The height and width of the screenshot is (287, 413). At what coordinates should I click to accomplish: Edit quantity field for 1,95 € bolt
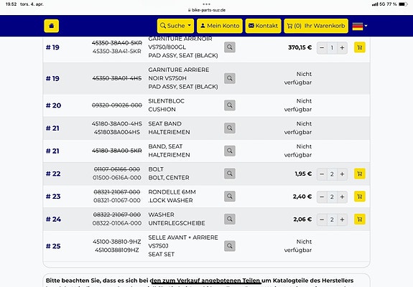[x=332, y=174]
